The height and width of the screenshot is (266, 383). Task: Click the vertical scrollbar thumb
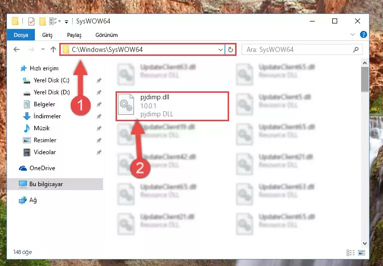(365, 79)
